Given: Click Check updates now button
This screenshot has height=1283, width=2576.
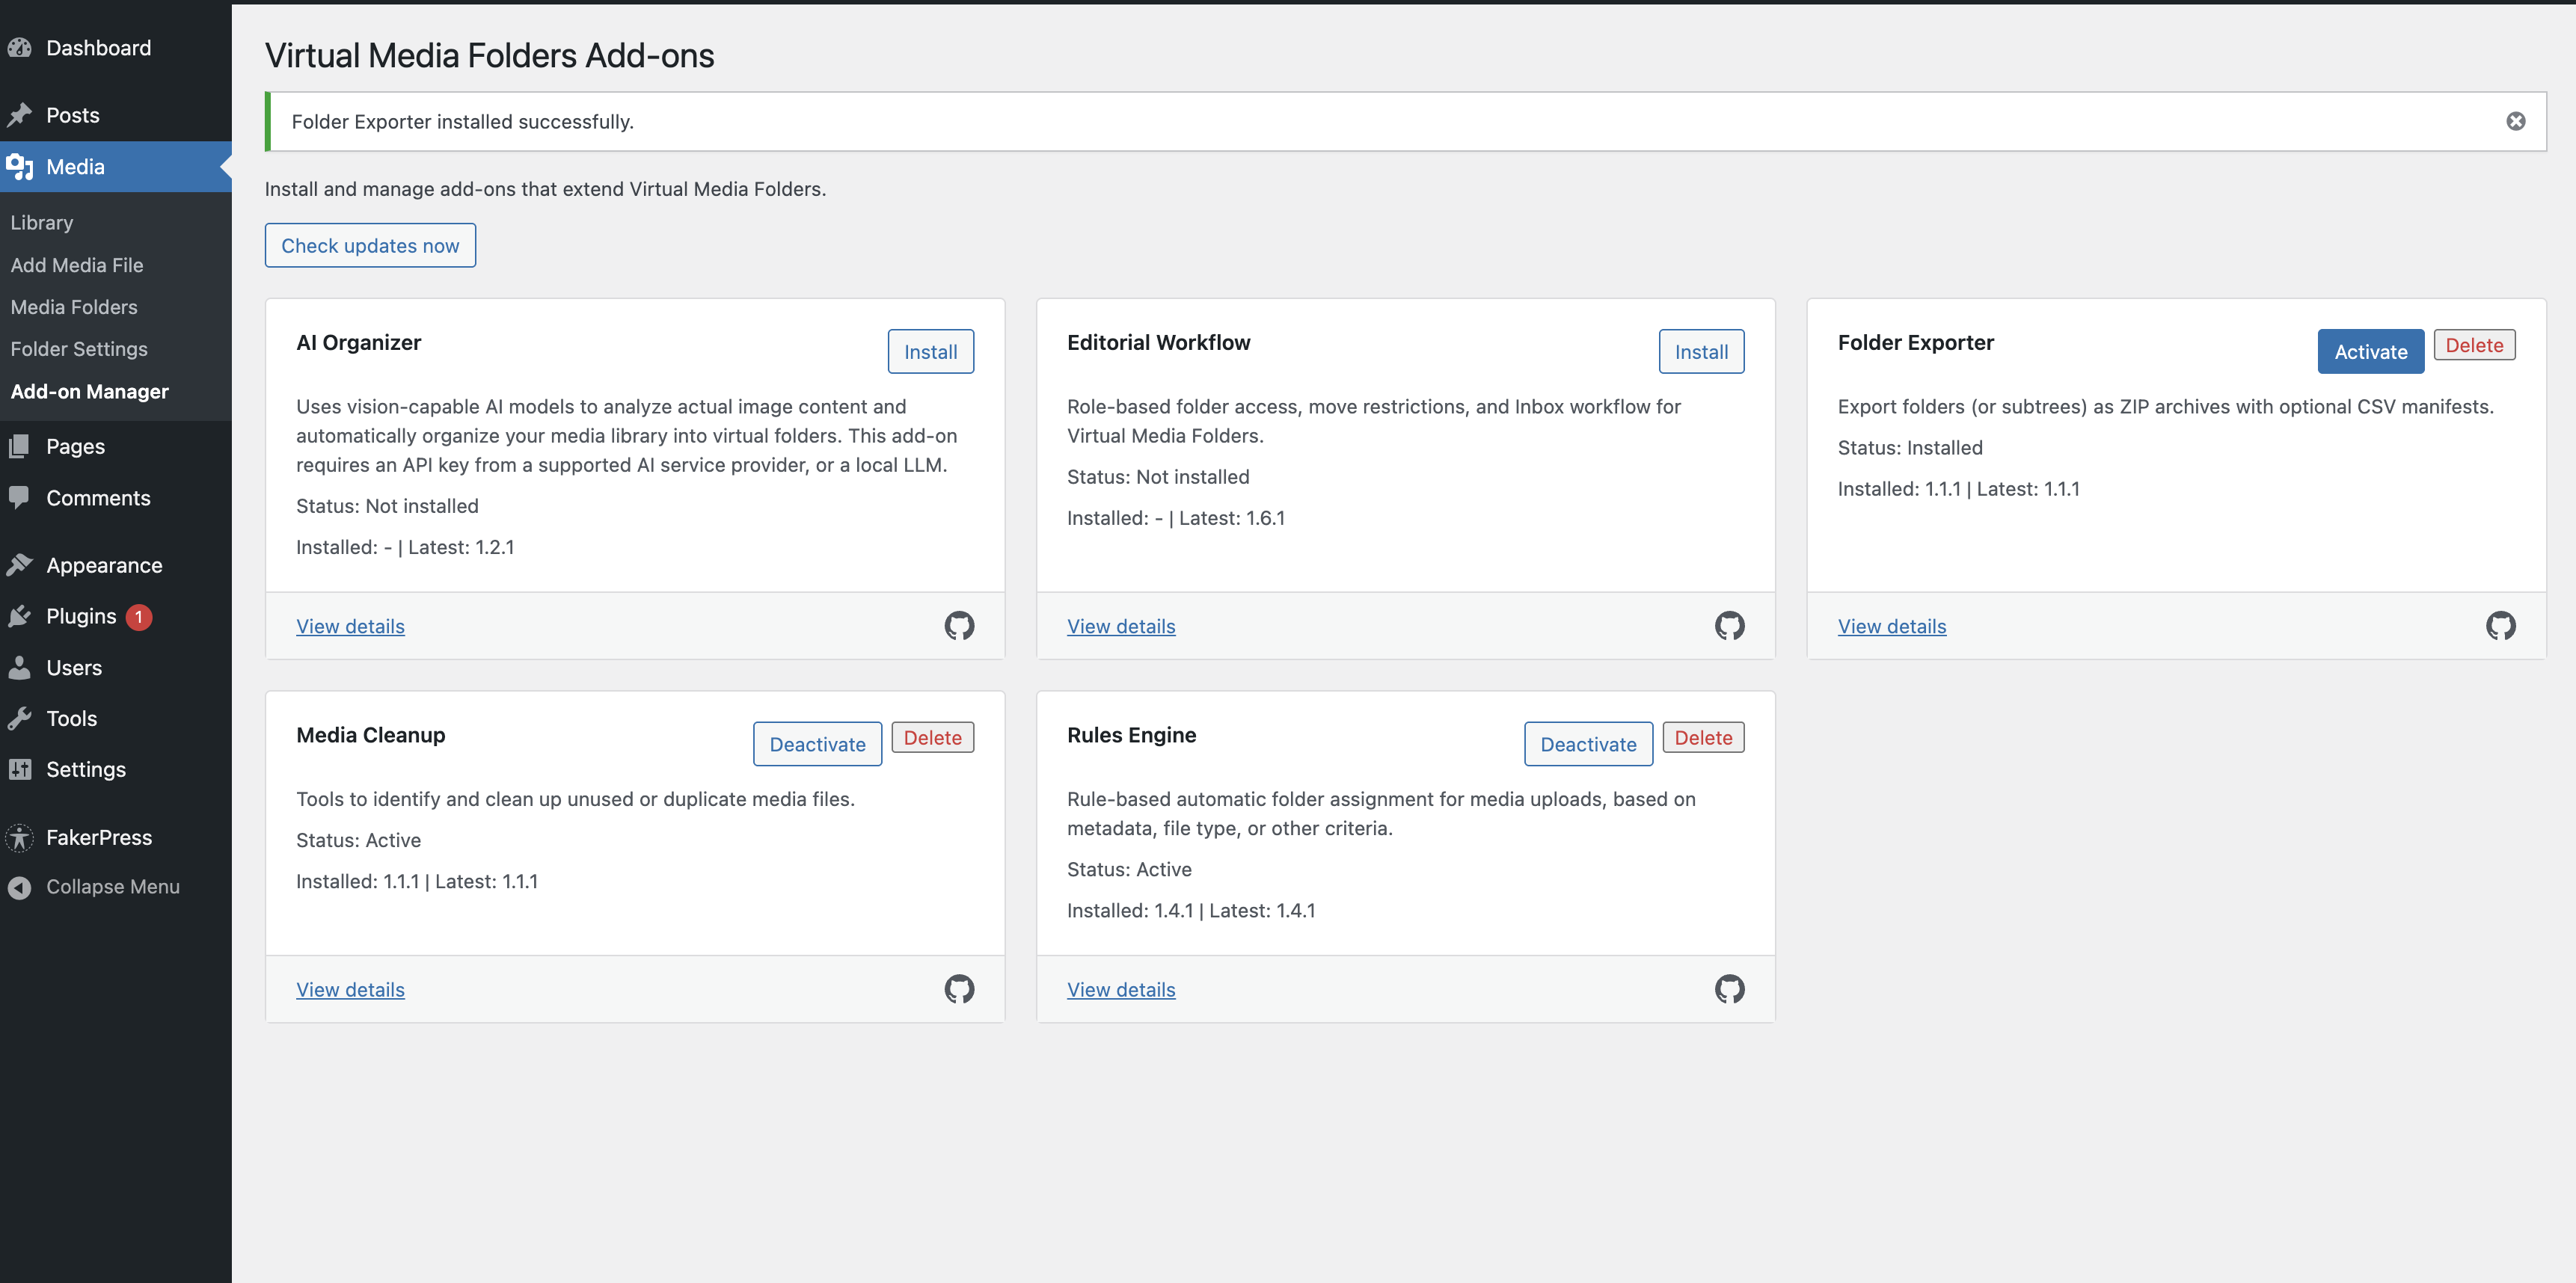Looking at the screenshot, I should 370,246.
